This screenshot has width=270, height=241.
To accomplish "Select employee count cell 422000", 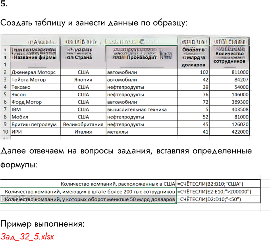I will [x=229, y=132].
